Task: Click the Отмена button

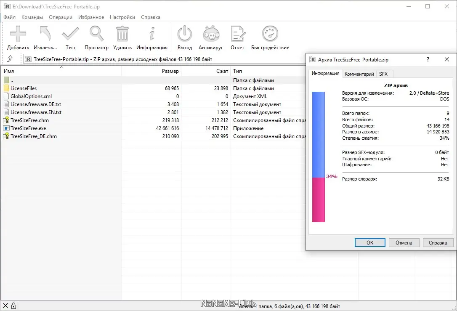Action: (404, 242)
